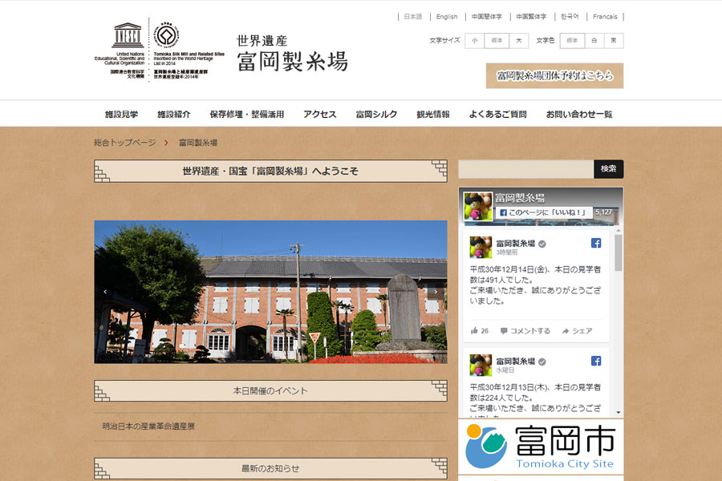Open the よくあるご質問 menu item
This screenshot has height=481, width=722.
tap(497, 115)
